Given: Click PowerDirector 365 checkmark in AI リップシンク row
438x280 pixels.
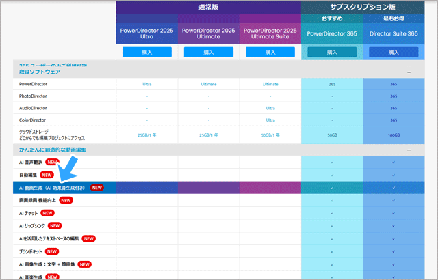Looking at the screenshot, I should 332,226.
